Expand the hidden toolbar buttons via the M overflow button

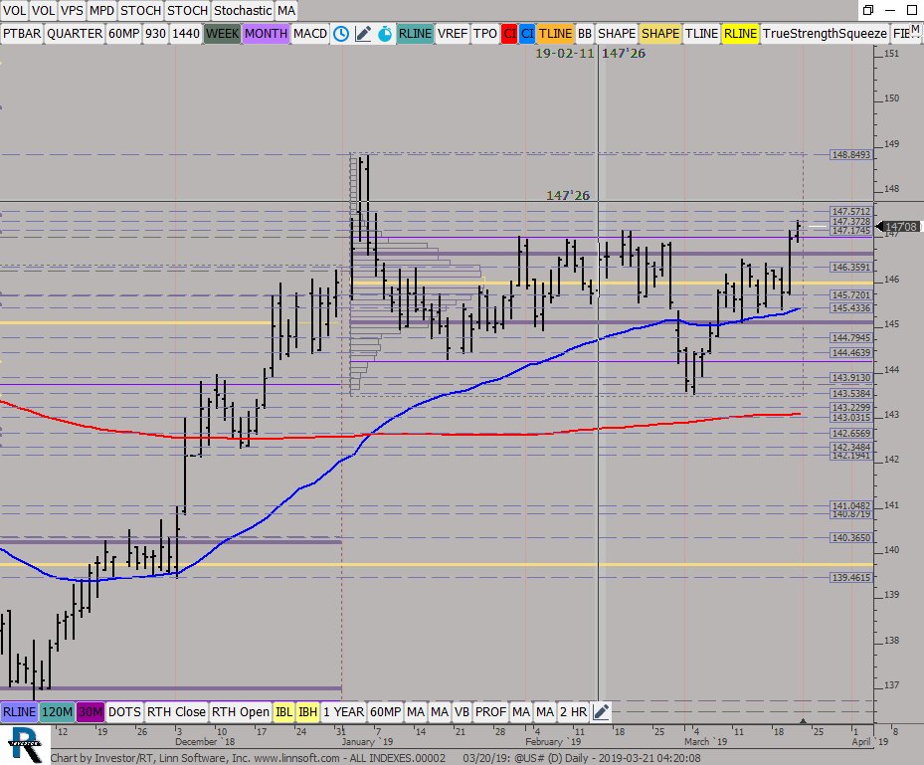point(914,30)
